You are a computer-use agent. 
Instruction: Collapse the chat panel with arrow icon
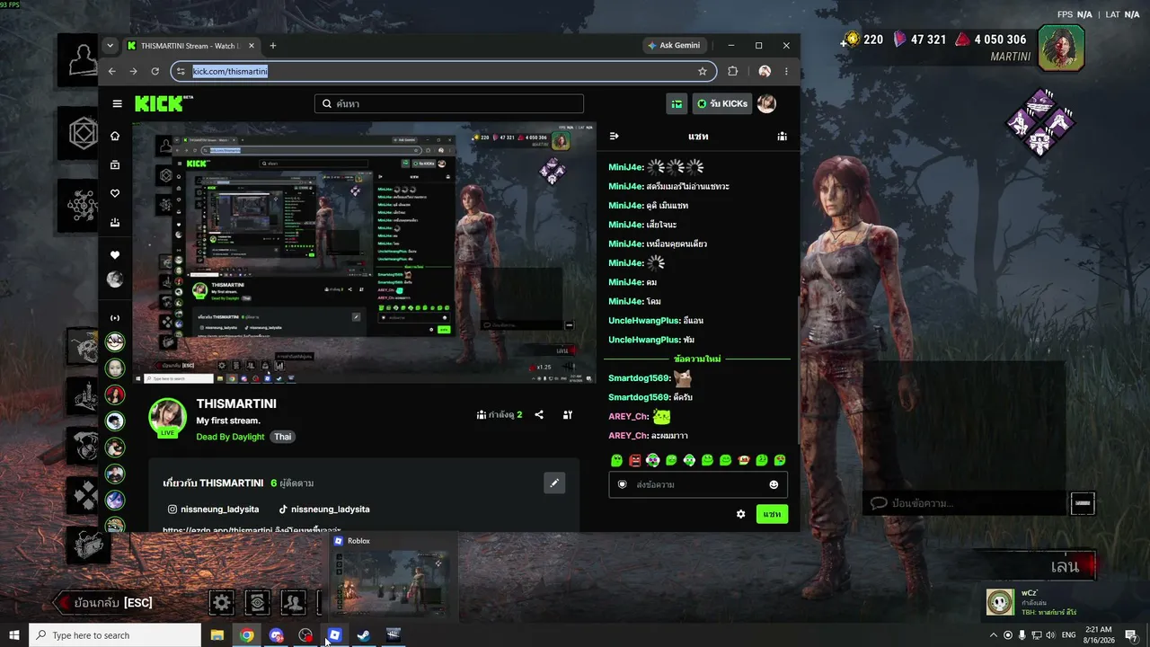615,136
